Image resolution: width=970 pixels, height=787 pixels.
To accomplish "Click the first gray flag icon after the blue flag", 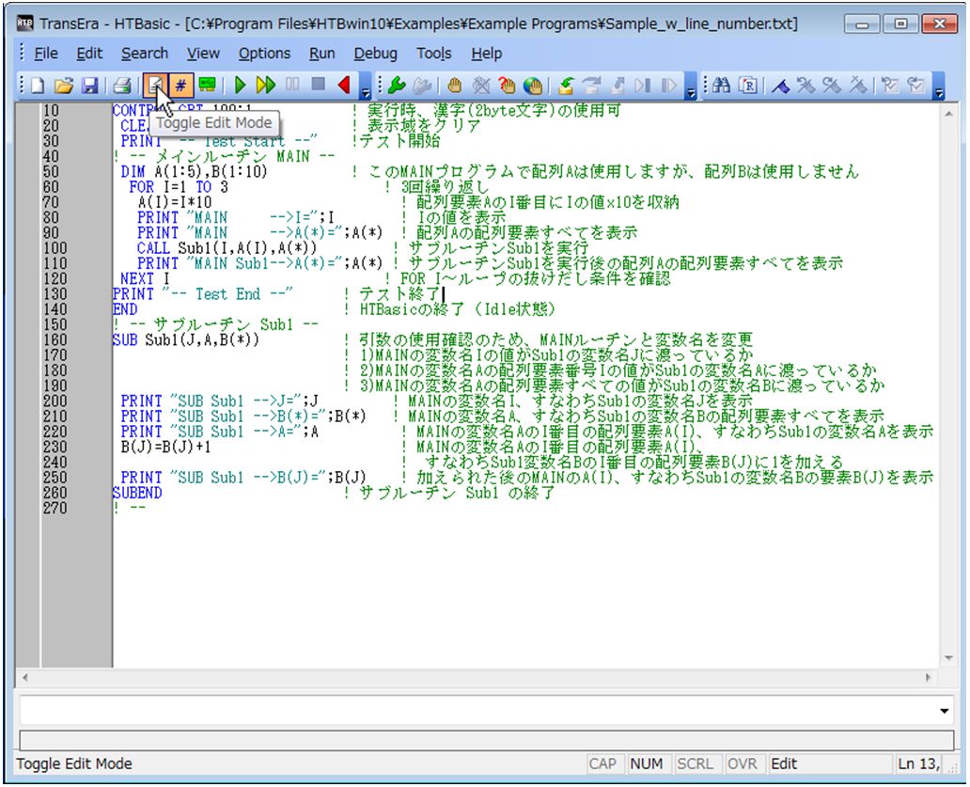I will (x=806, y=86).
